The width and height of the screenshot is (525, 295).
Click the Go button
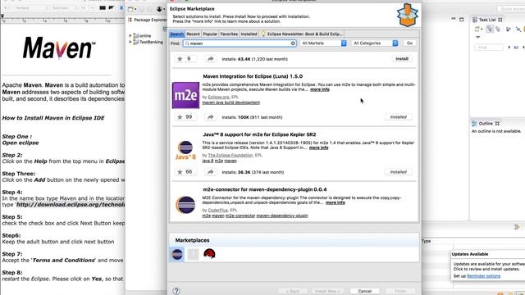point(409,43)
